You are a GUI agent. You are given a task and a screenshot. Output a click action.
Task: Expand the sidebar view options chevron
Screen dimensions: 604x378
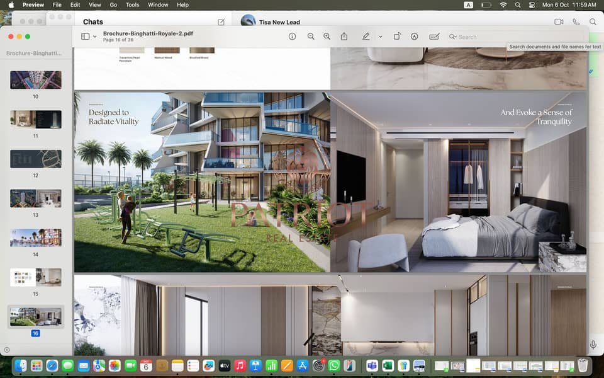click(x=95, y=37)
